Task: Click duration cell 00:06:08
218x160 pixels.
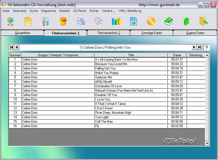Action: click(177, 122)
